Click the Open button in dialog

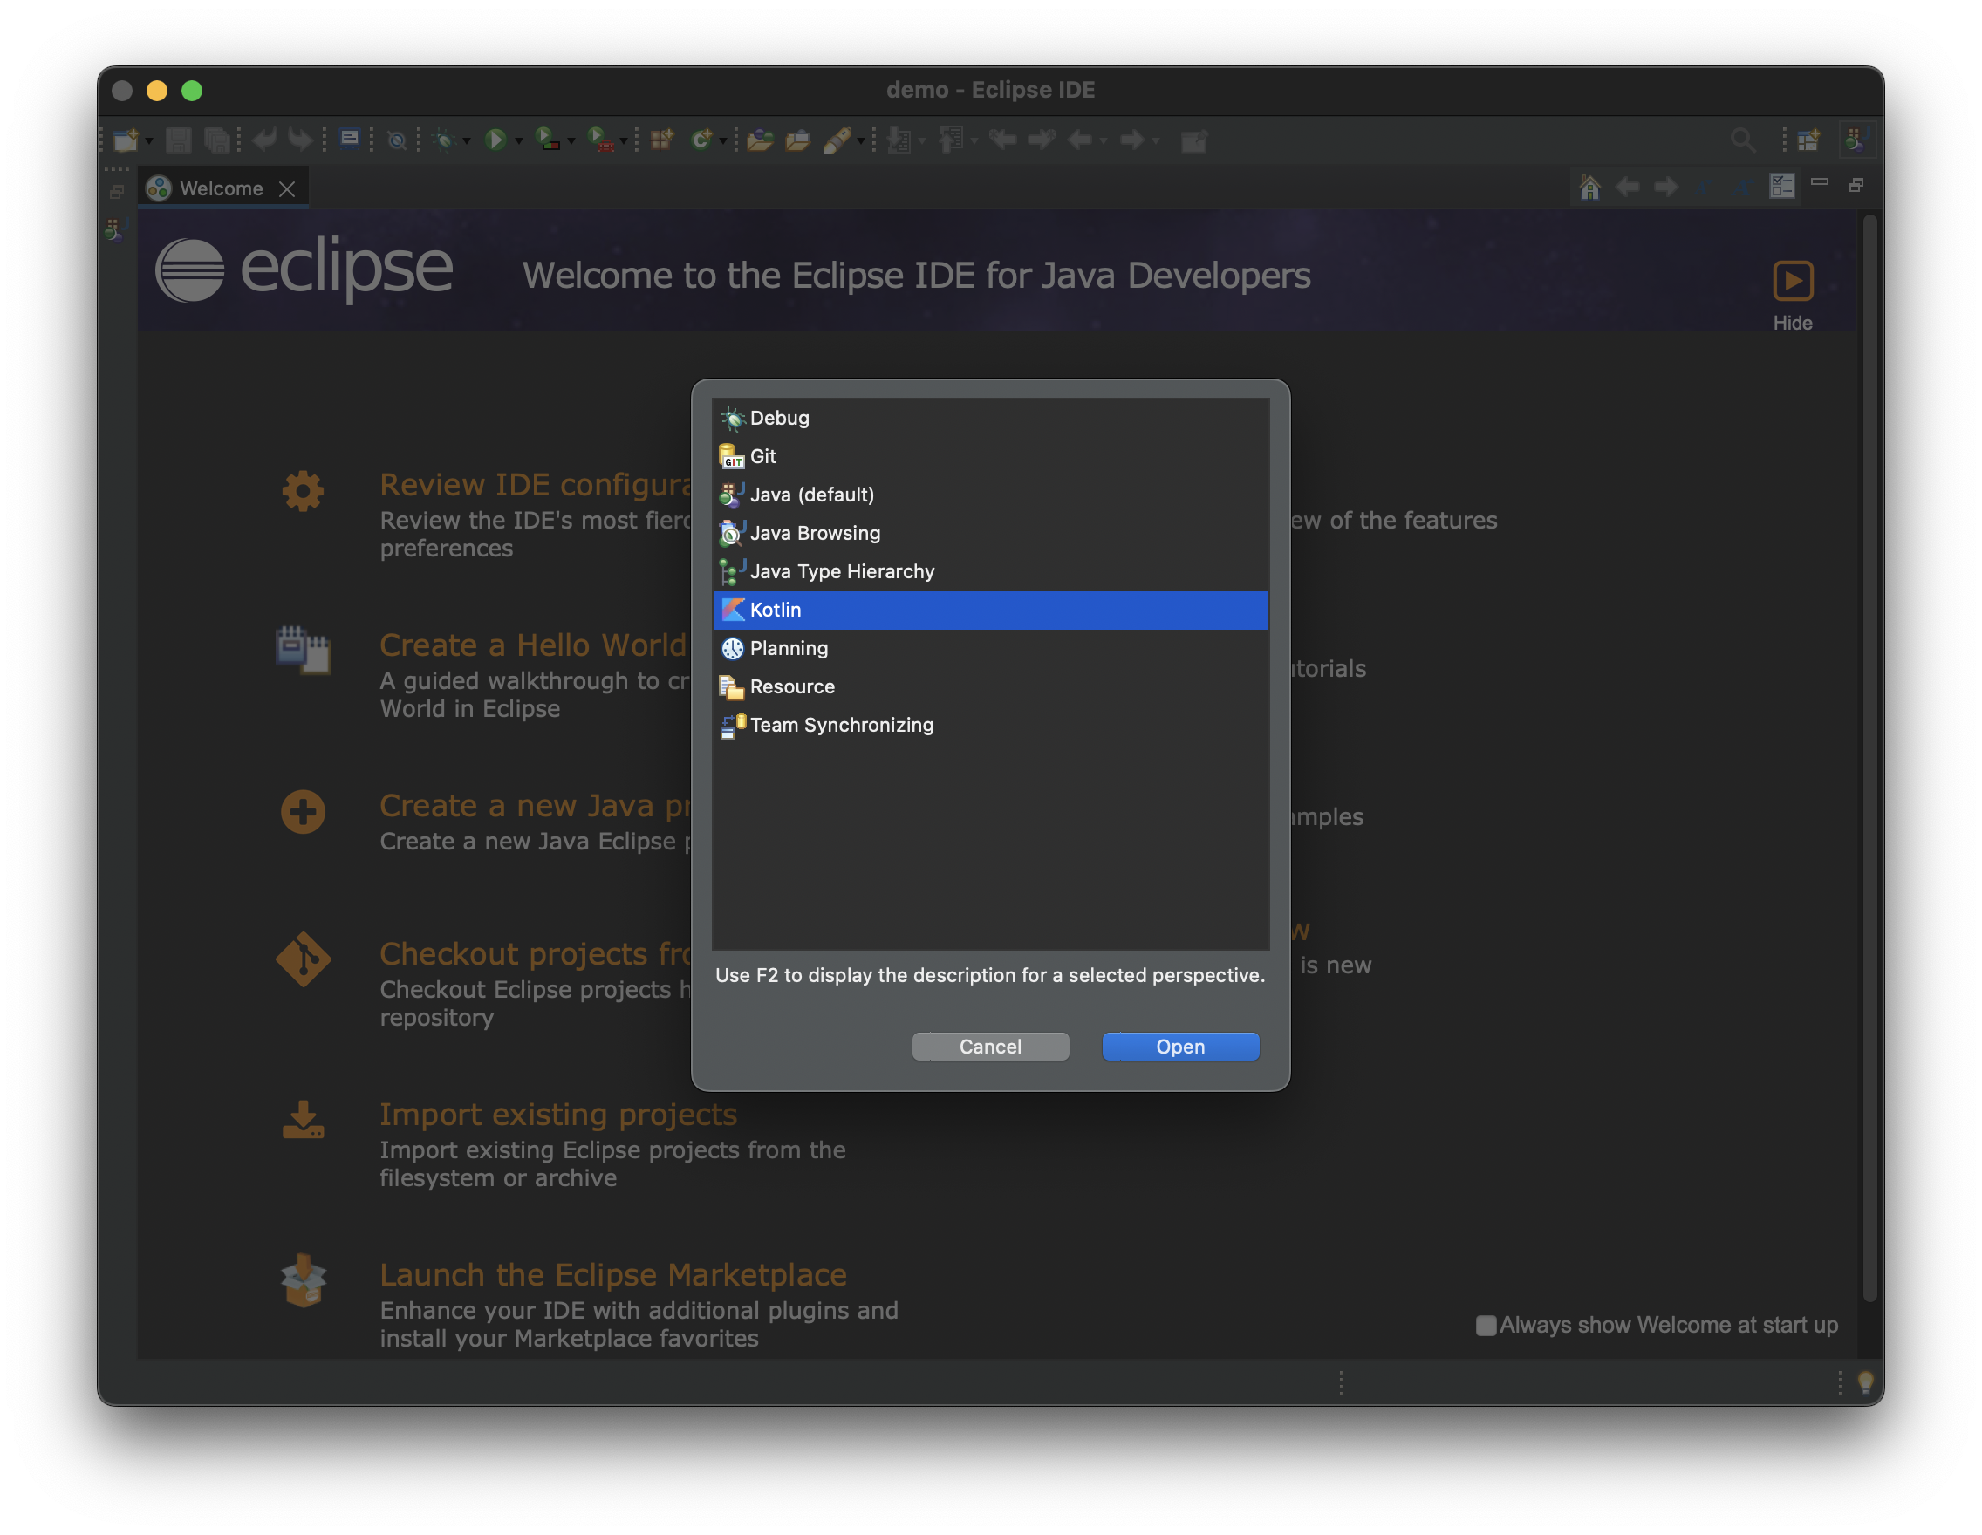coord(1179,1046)
